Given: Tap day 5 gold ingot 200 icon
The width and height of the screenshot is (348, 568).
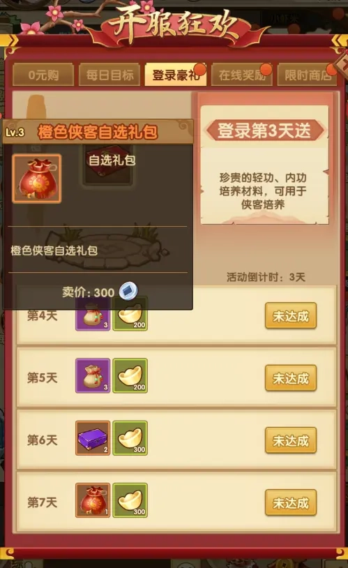Looking at the screenshot, I should (x=130, y=375).
